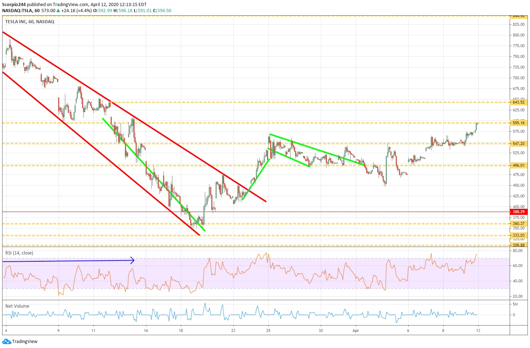Click the green up-triangle change icon in header
This screenshot has width=530, height=348.
click(58, 11)
